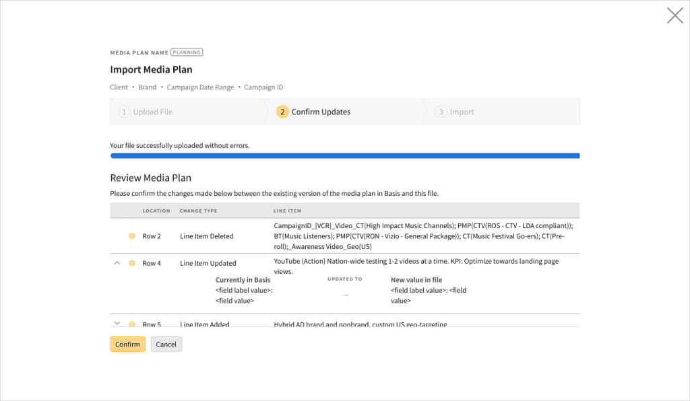Close the Import Media Plan dialog
This screenshot has width=690, height=401.
(x=675, y=15)
